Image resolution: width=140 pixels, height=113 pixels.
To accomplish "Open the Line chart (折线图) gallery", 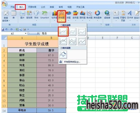I will click(62, 16).
